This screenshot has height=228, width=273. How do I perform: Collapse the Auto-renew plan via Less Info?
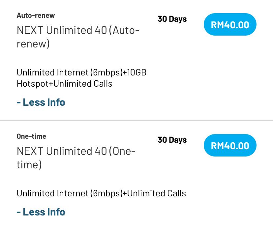pos(41,102)
